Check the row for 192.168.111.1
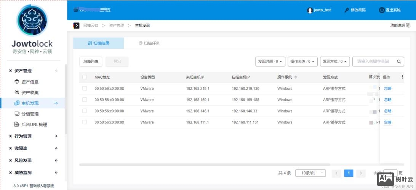 (85, 122)
